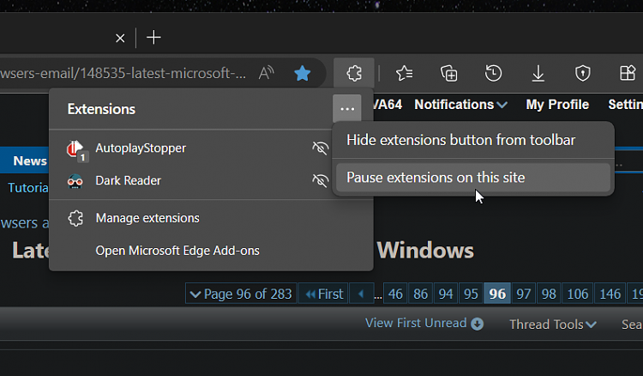Choose Open Microsoft Edge Add-ons
The image size is (643, 376).
(x=211, y=251)
